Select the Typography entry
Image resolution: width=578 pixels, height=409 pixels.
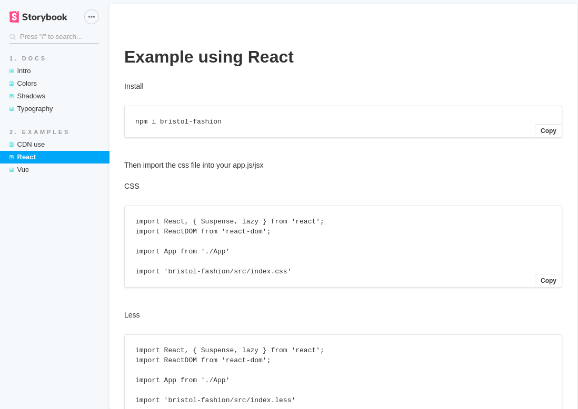point(55,109)
